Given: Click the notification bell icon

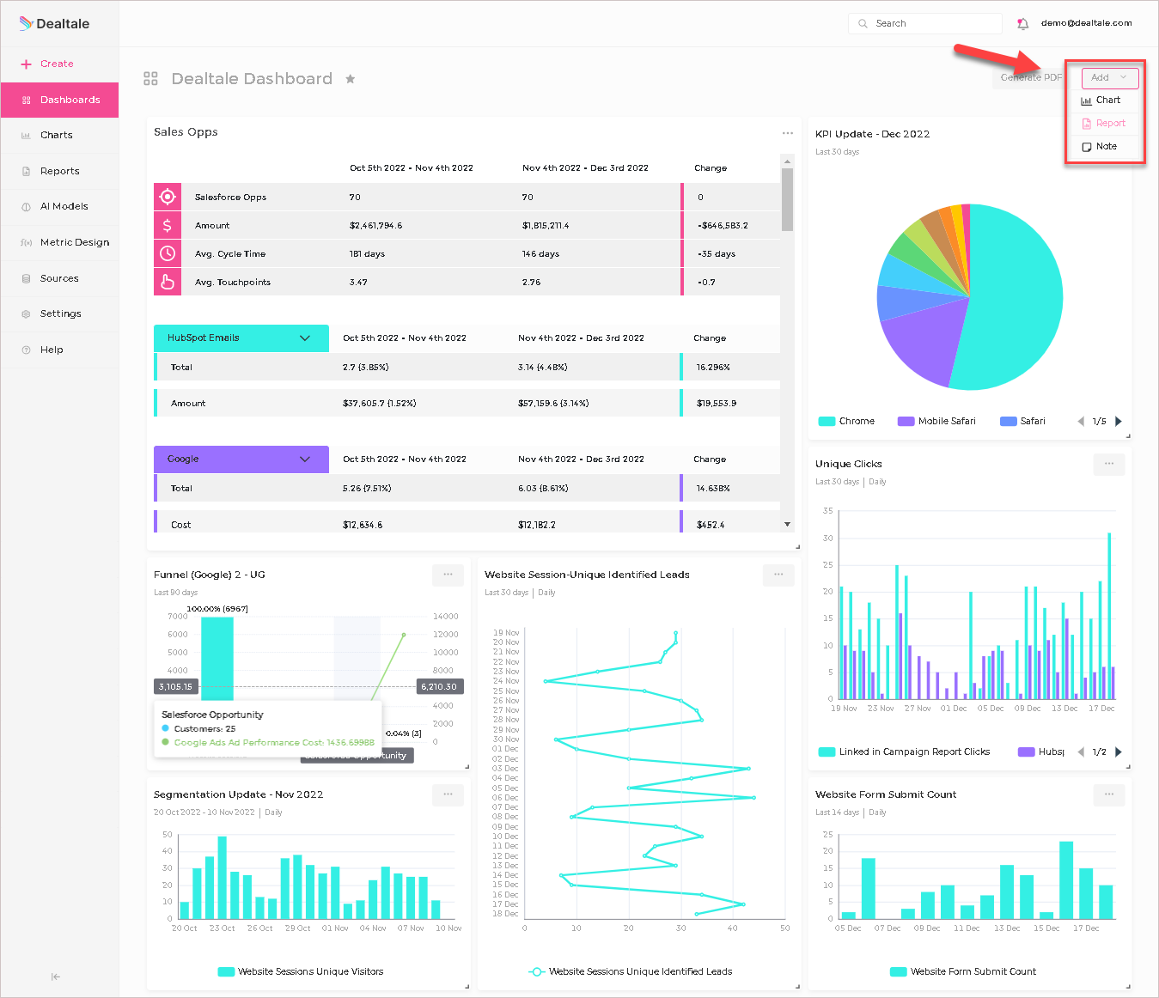Looking at the screenshot, I should 1022,24.
